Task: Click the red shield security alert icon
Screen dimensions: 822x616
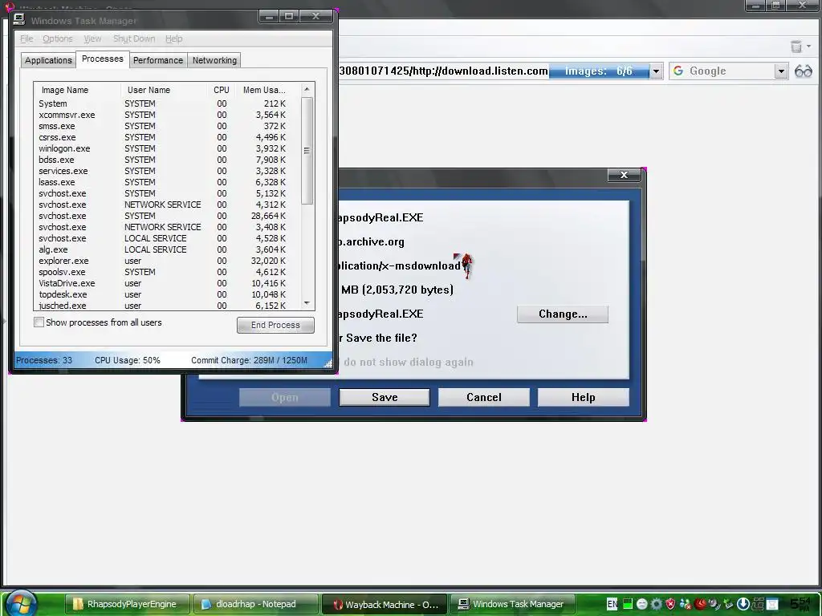Action: click(670, 604)
